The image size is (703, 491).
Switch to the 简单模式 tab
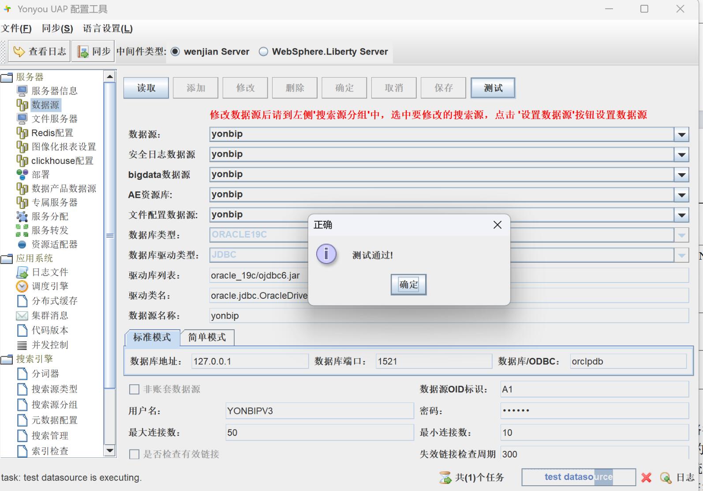point(207,338)
